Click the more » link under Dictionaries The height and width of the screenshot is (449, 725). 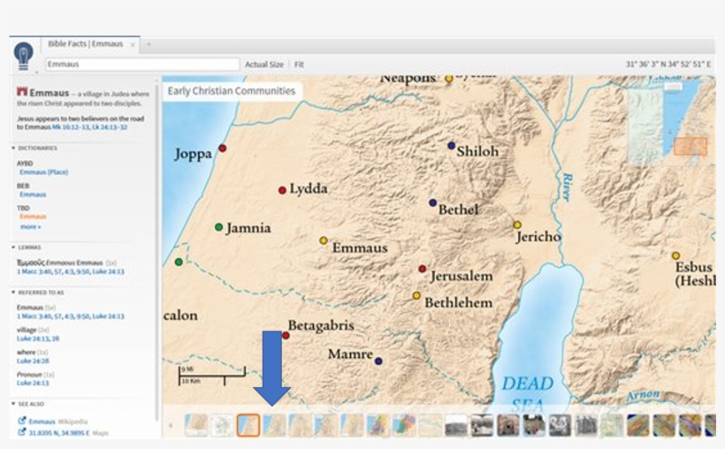coord(31,227)
